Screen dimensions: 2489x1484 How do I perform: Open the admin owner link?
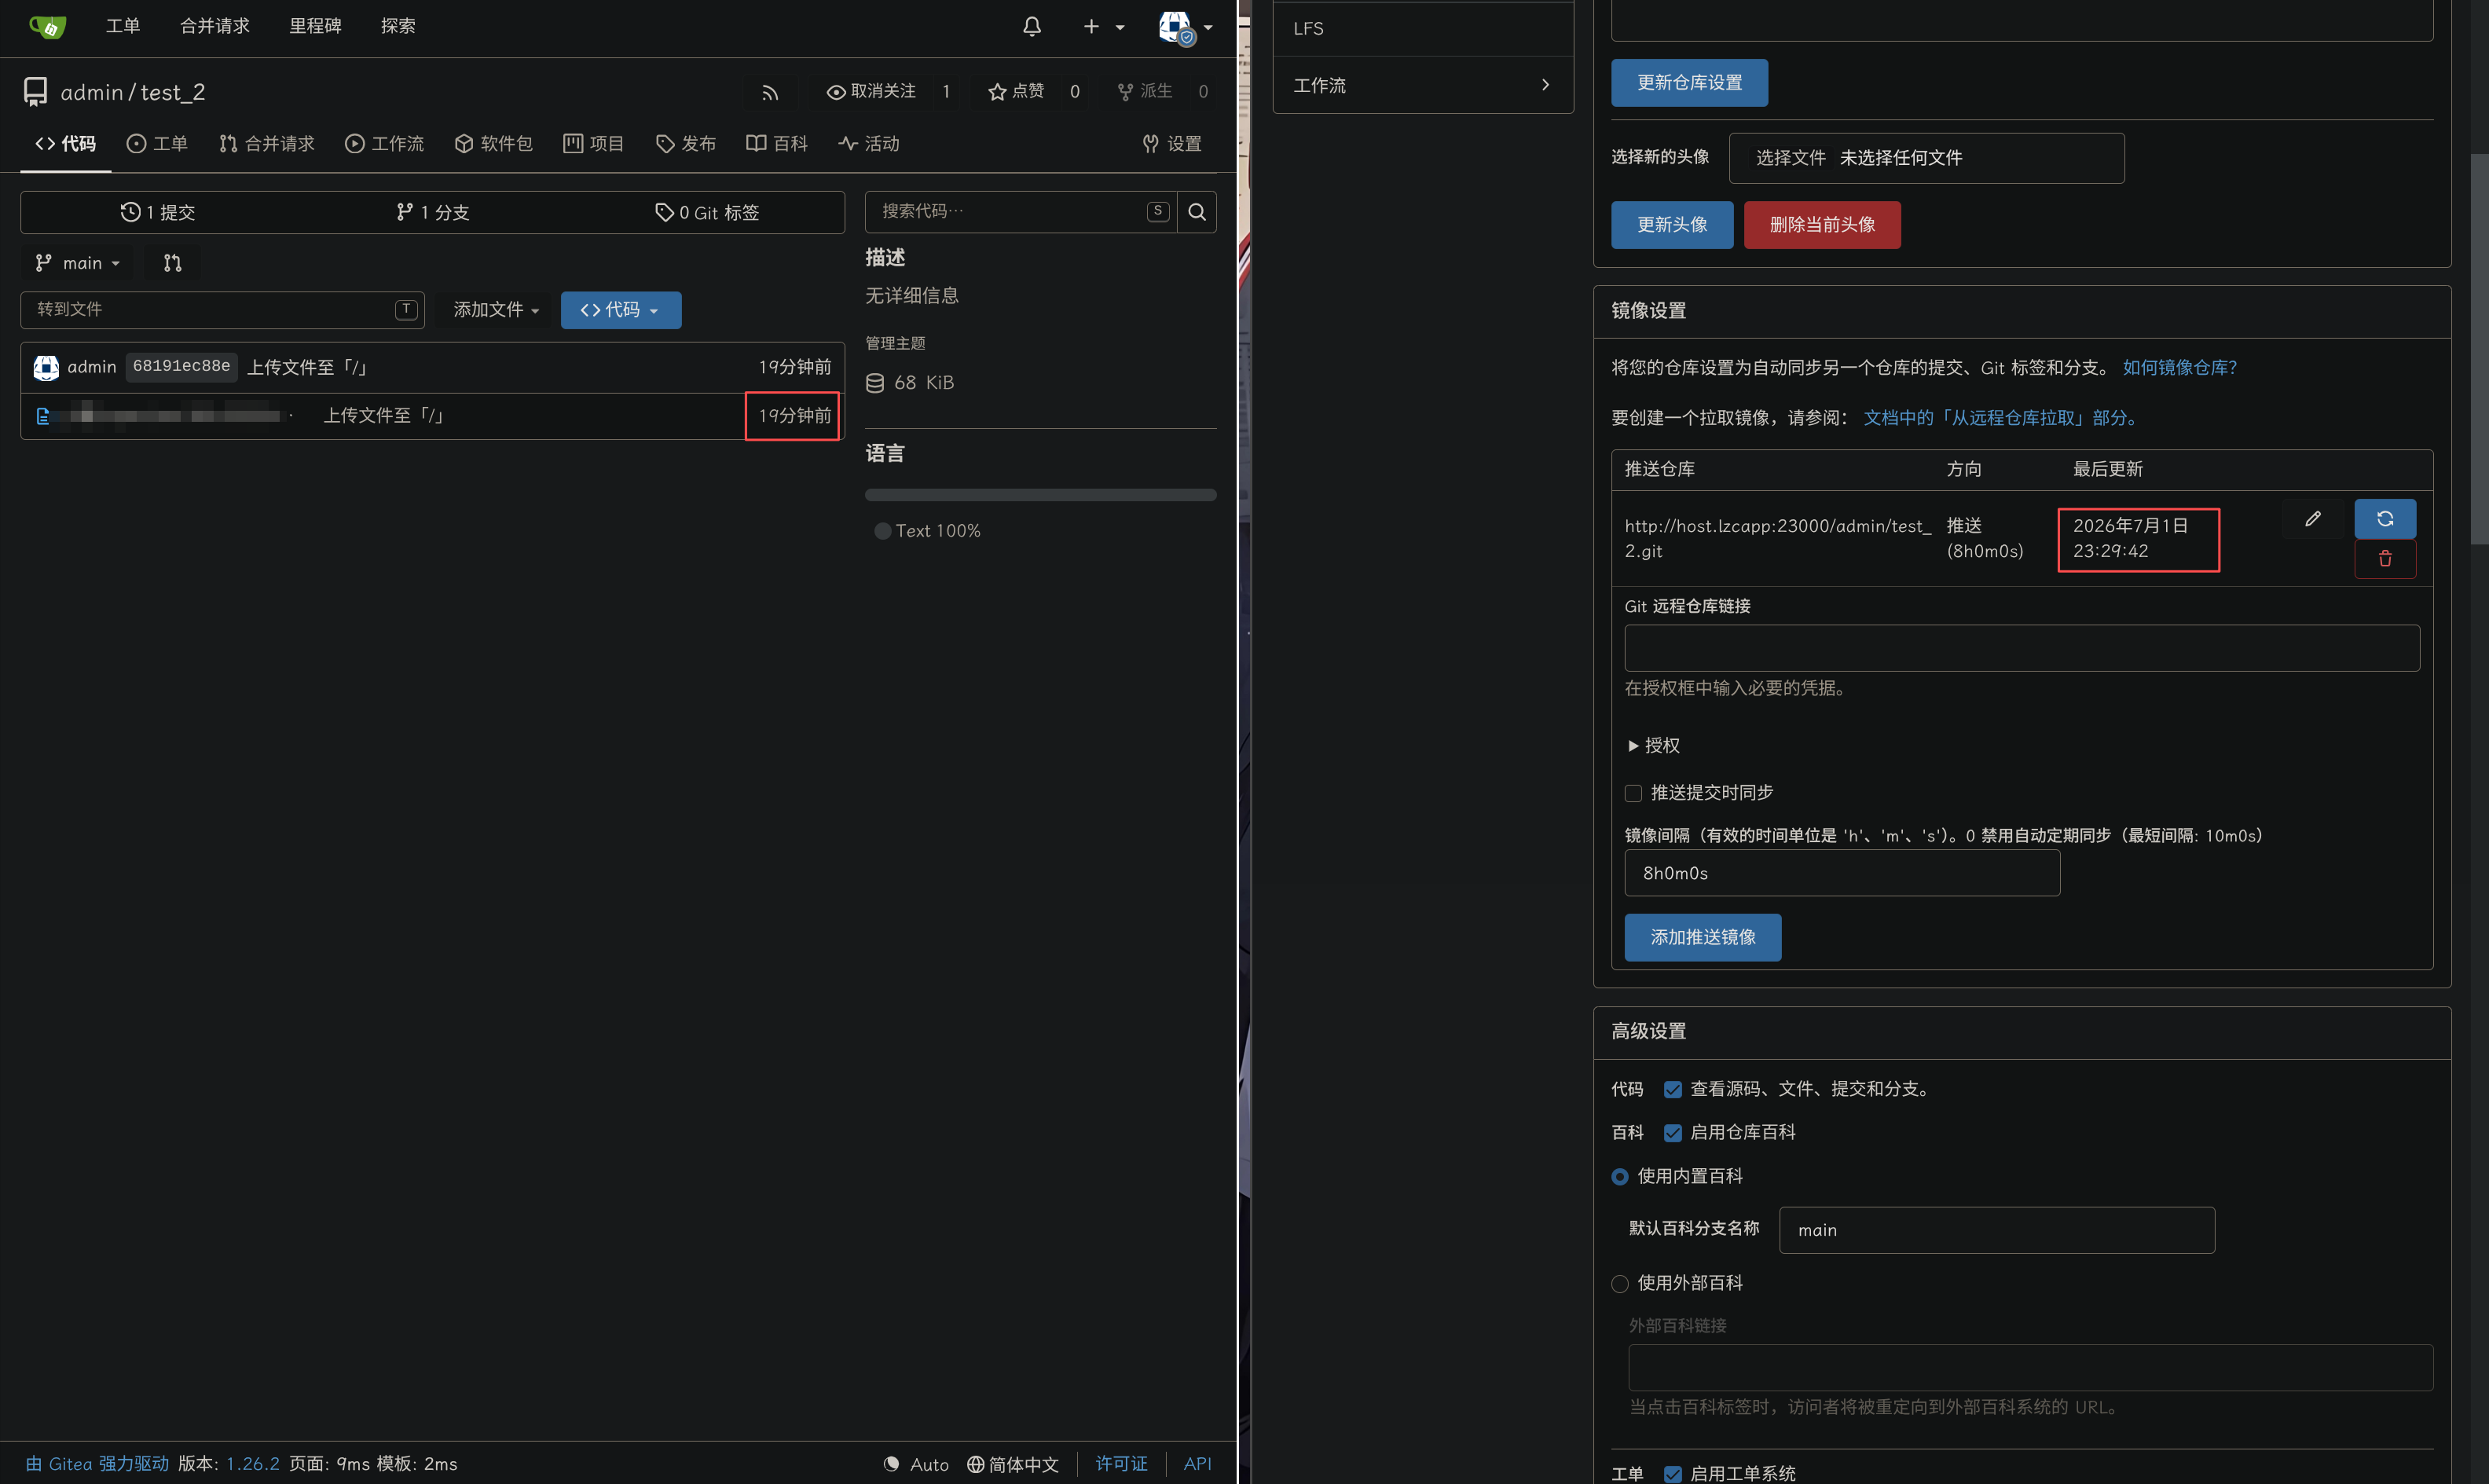(91, 92)
